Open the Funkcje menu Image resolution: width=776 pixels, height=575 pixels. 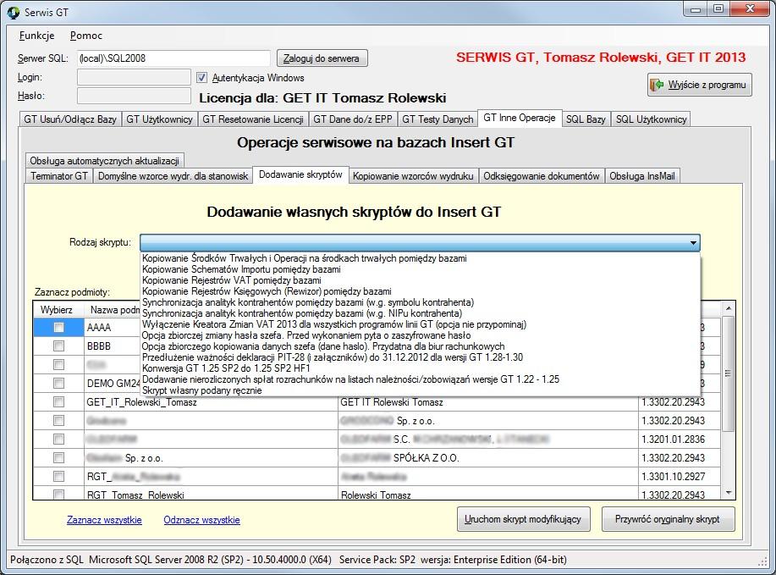[x=36, y=36]
